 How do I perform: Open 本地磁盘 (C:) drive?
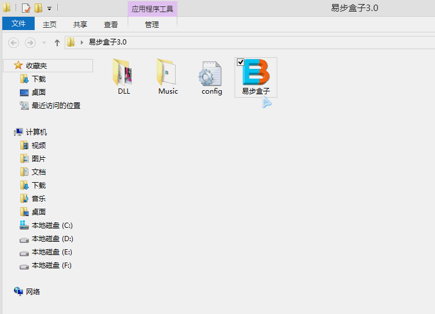[x=52, y=226]
